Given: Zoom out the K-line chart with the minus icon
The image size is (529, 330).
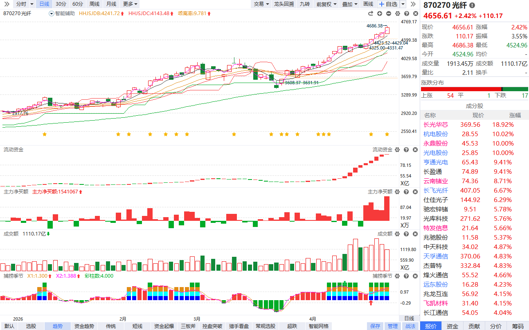Looking at the screenshot, I should [389, 13].
